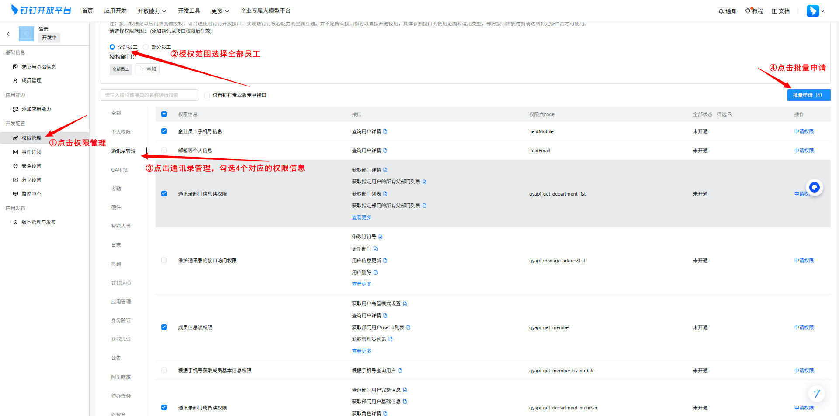Image resolution: width=839 pixels, height=416 pixels.
Task: Click 申请权限 for fieldMobile row
Action: point(804,131)
